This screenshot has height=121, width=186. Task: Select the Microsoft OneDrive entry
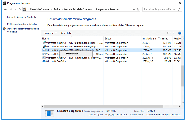[112, 61]
